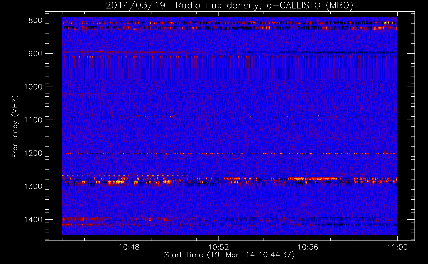Click the 1300 frequency tick label
Viewport: 428px width, 264px height.
point(33,186)
